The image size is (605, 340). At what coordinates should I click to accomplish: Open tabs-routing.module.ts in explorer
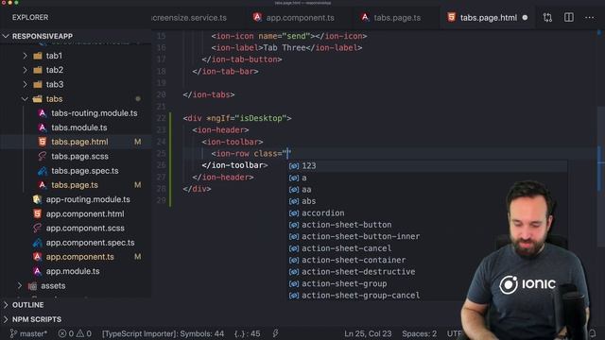[x=95, y=113]
